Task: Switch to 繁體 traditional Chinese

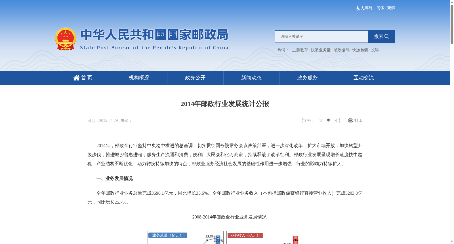Action: click(391, 8)
